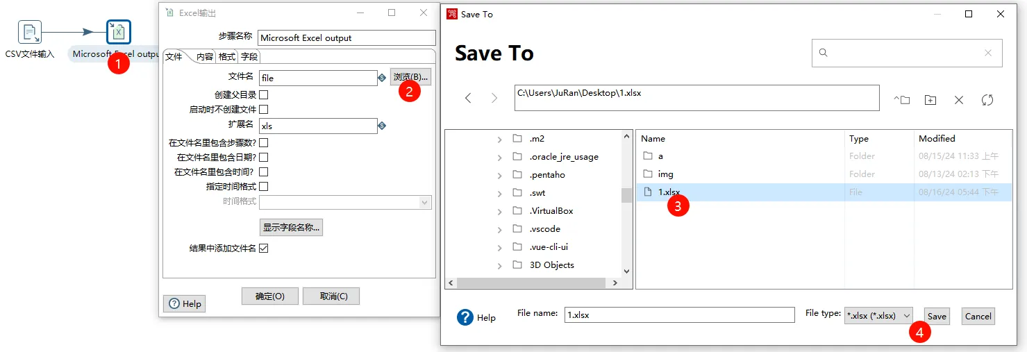Image resolution: width=1027 pixels, height=352 pixels.
Task: Enable the 创建父目录 checkbox
Action: (x=264, y=95)
